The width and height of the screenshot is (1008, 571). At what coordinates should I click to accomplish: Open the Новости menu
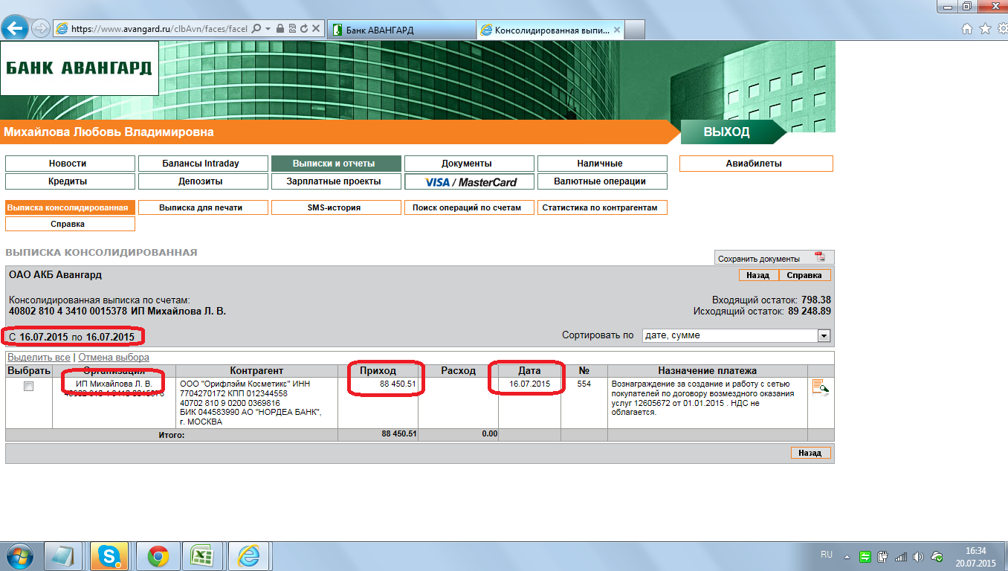coord(70,164)
